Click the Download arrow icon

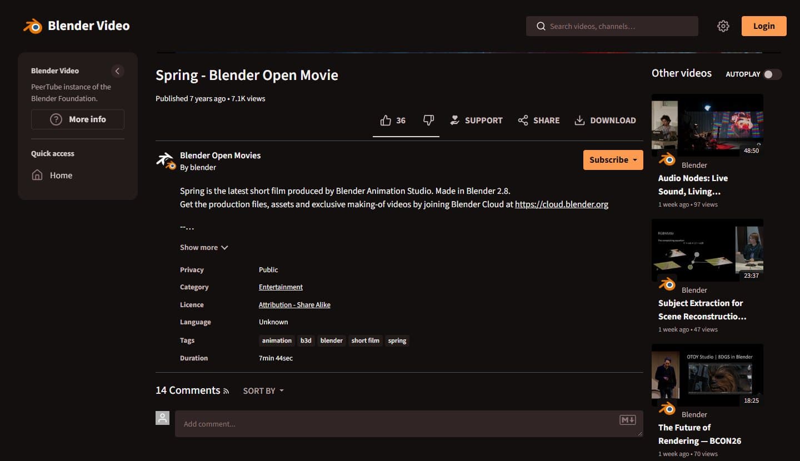coord(579,121)
